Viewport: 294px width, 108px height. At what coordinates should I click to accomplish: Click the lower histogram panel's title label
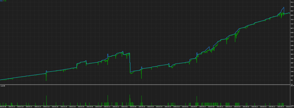click(x=3, y=86)
